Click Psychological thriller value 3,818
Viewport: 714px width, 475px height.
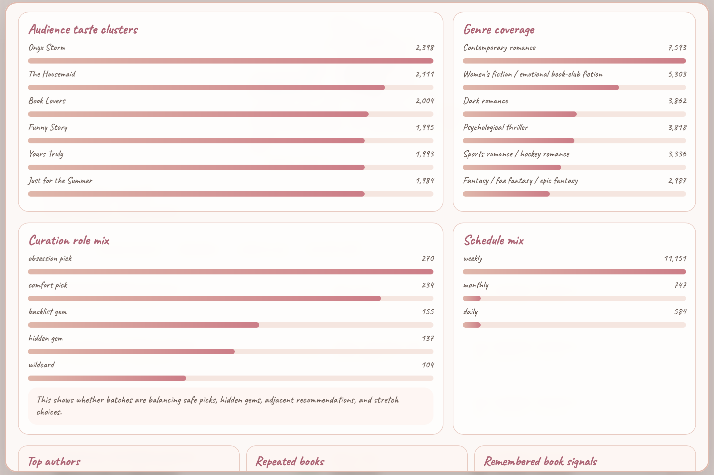coord(677,127)
